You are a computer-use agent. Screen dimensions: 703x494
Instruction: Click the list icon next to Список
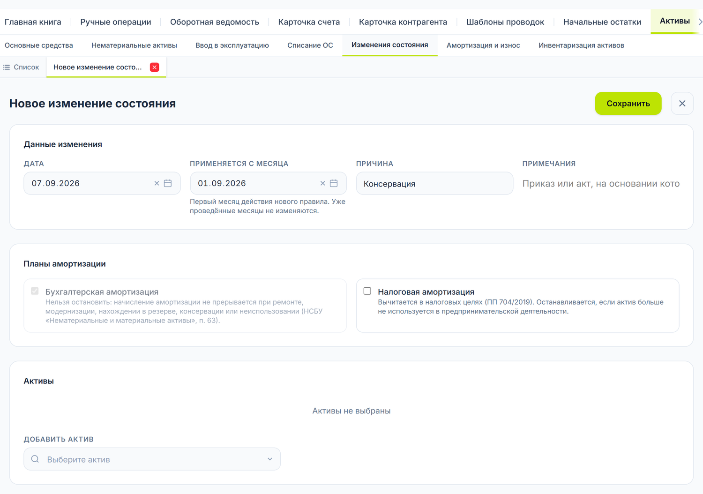click(x=7, y=67)
